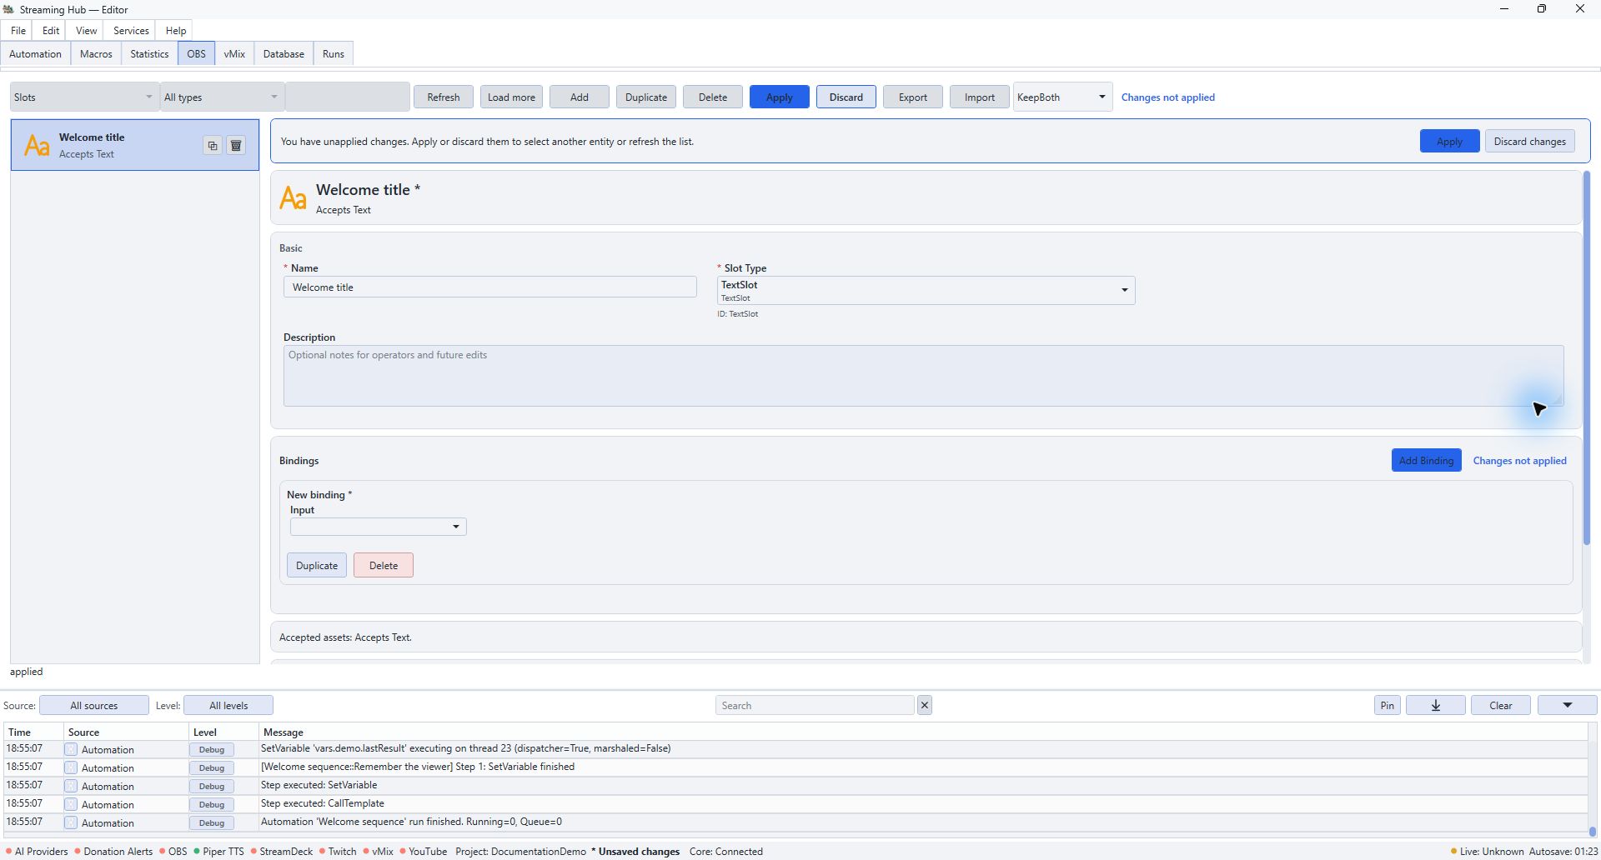The image size is (1601, 860).
Task: Click into the Description text area
Action: [x=923, y=376]
